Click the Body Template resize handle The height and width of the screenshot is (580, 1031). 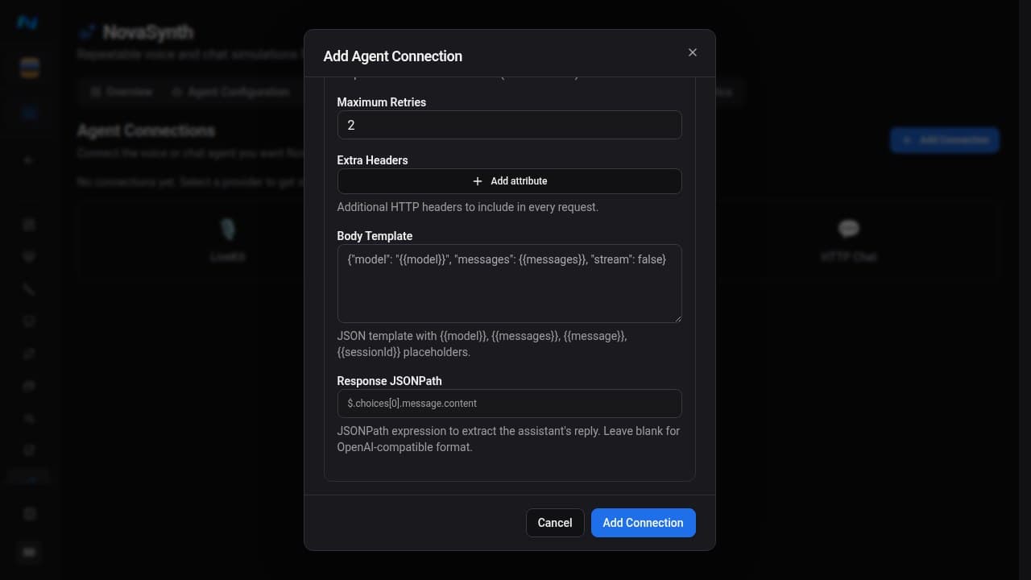677,317
